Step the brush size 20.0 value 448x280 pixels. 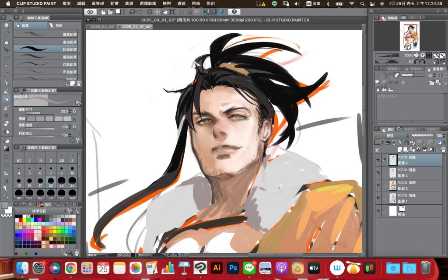[x=70, y=111]
